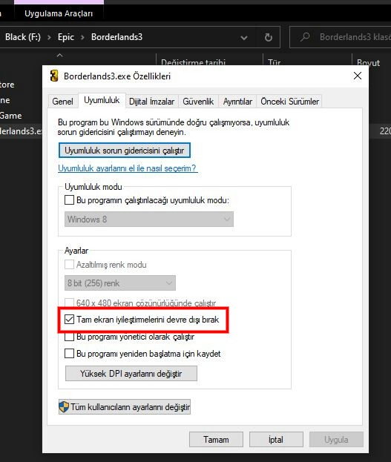Cancel with the İptal button
Image resolution: width=391 pixels, height=462 pixels.
click(276, 440)
